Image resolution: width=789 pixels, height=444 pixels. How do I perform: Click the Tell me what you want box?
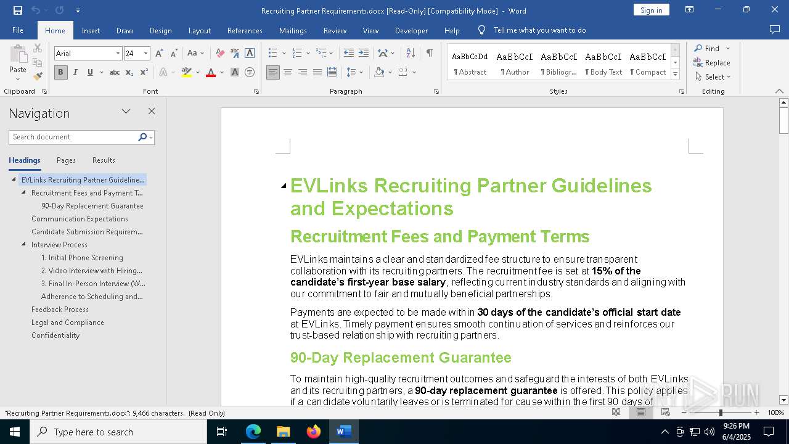pyautogui.click(x=539, y=30)
